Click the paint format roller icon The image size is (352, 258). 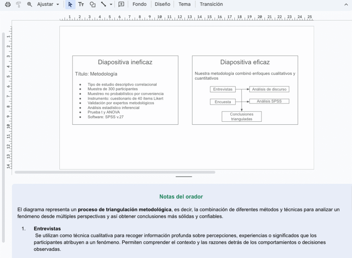(19, 4)
